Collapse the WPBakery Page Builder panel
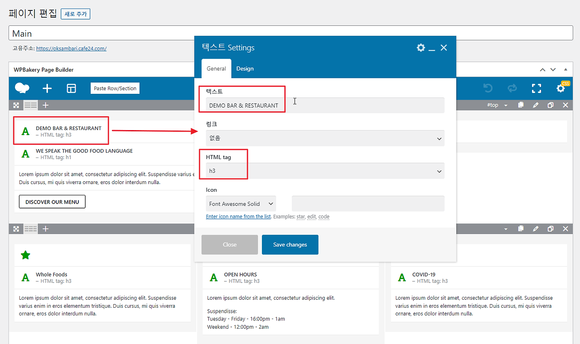 point(565,70)
